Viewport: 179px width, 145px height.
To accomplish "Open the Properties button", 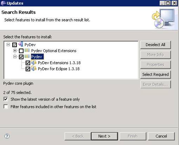I will [155, 65].
